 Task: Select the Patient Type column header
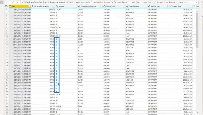(159, 6)
